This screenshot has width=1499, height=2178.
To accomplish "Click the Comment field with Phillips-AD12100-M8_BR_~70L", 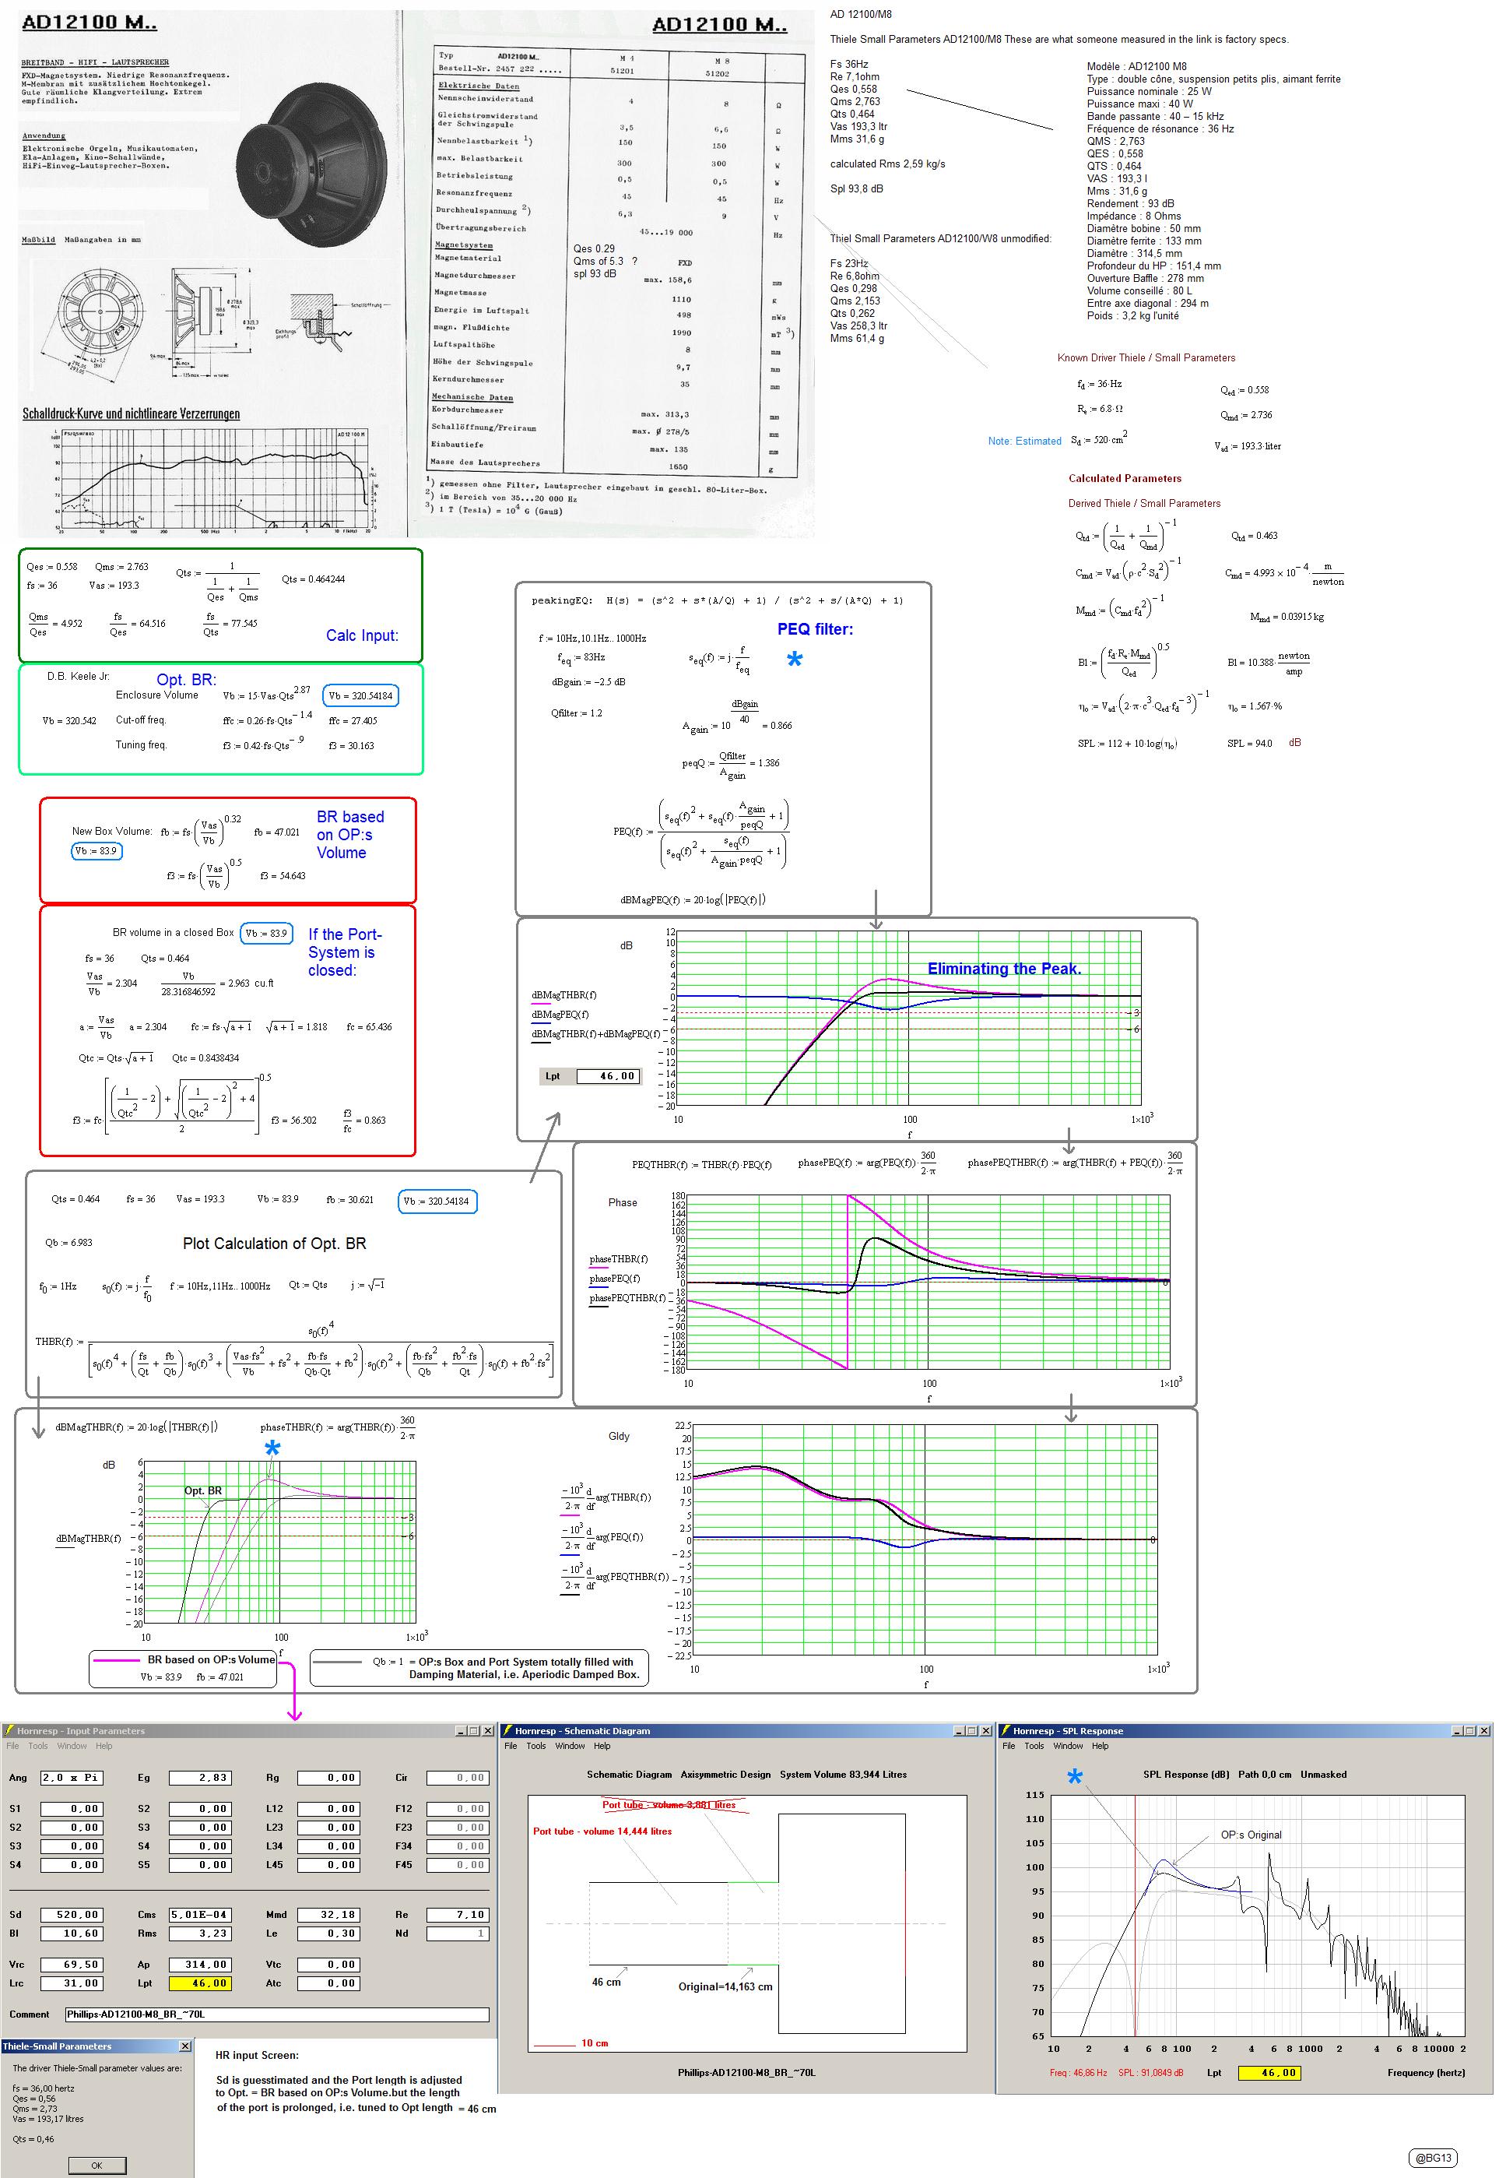I will [x=277, y=2014].
